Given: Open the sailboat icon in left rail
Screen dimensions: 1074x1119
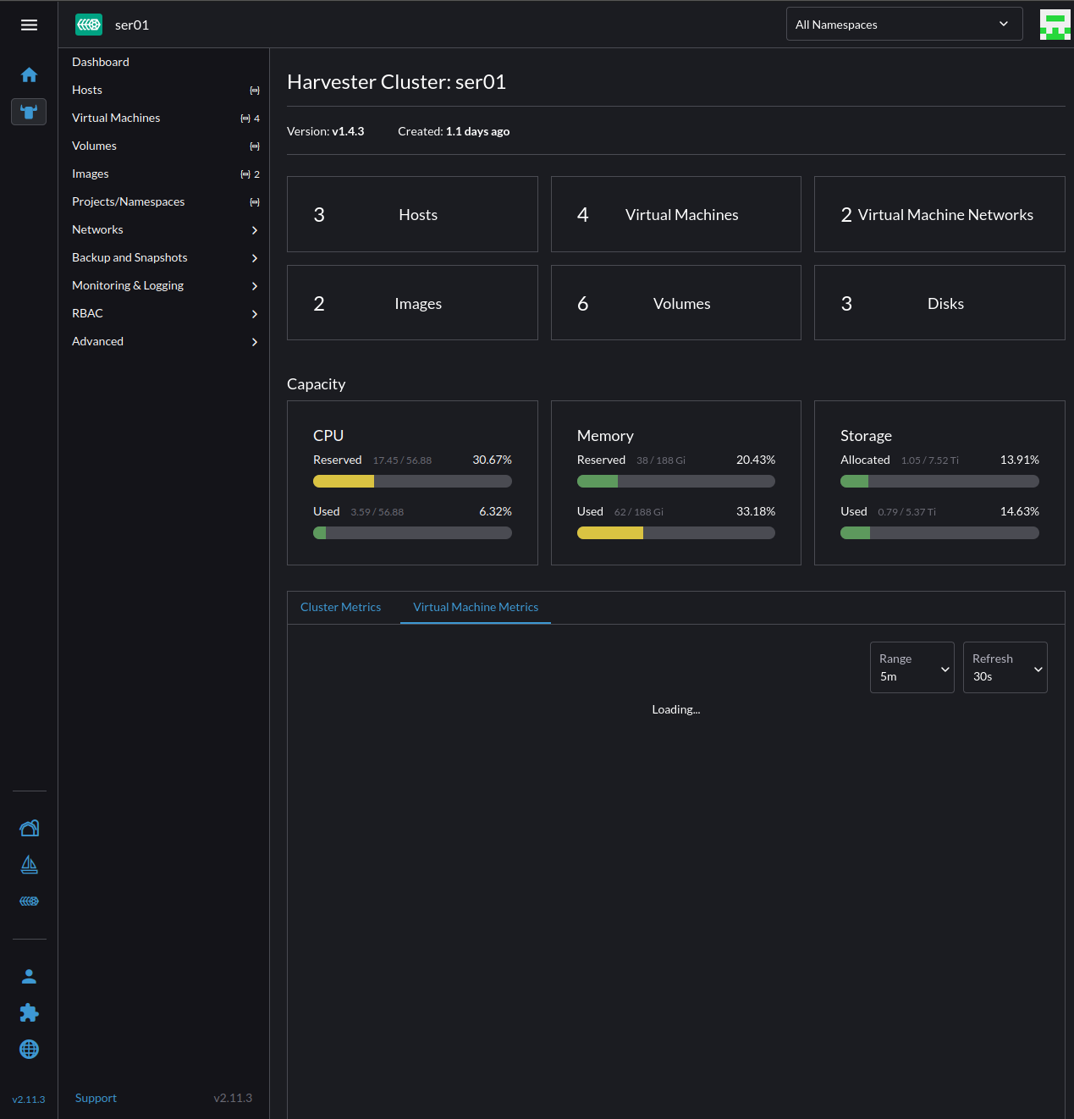Looking at the screenshot, I should click(29, 864).
